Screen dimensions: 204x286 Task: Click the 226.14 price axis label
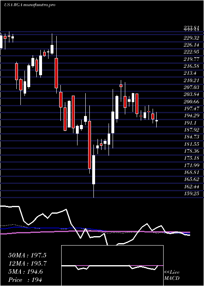pos(191,45)
